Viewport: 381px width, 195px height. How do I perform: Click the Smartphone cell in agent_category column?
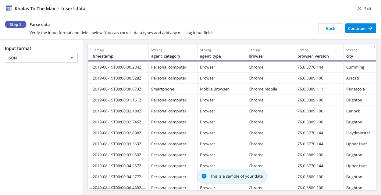coord(163,89)
